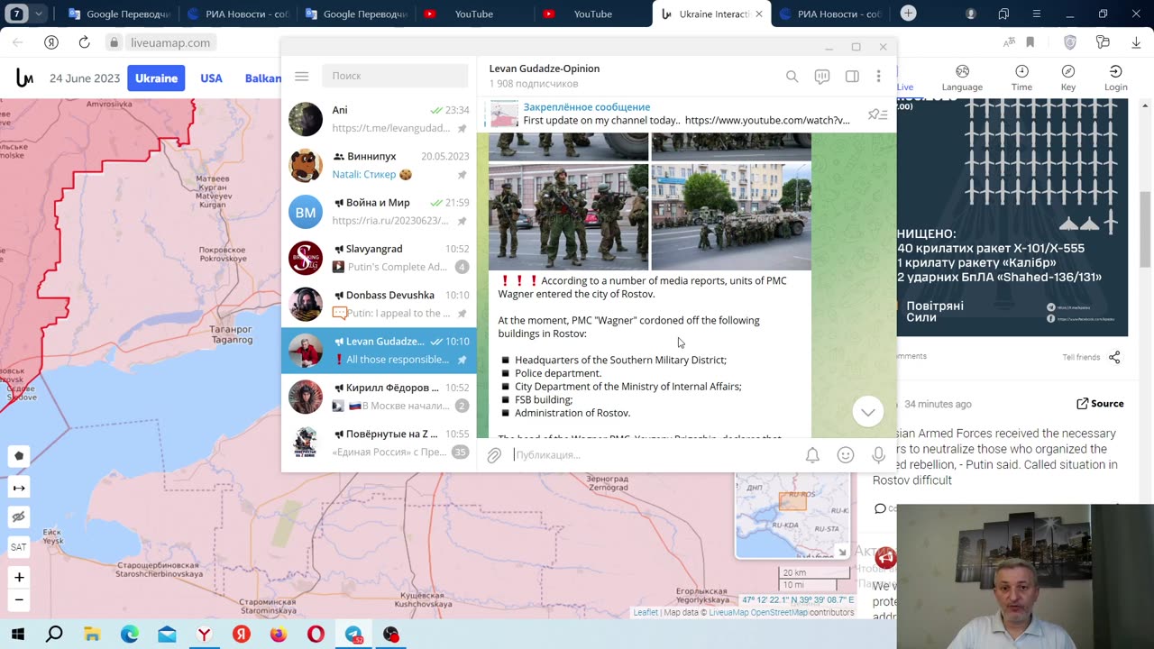Open the Language selector on Liveuamap

(962, 78)
